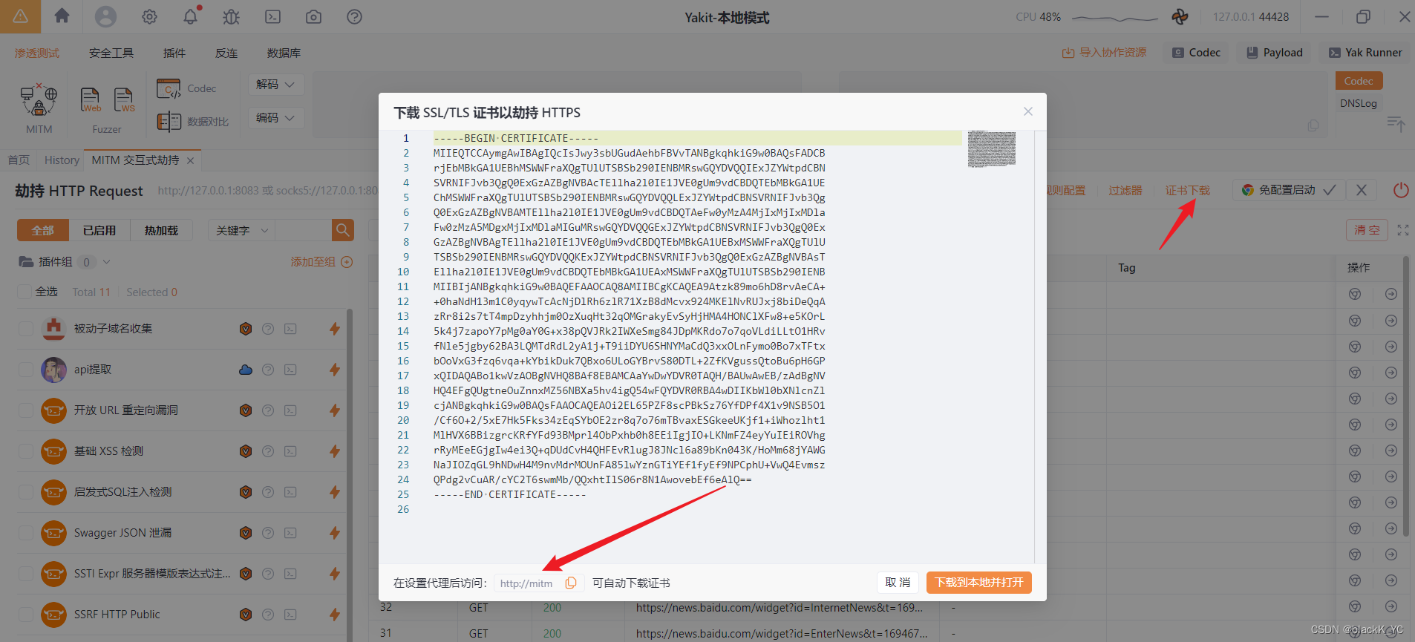Open the data comparison tool
The image size is (1415, 642).
[192, 122]
